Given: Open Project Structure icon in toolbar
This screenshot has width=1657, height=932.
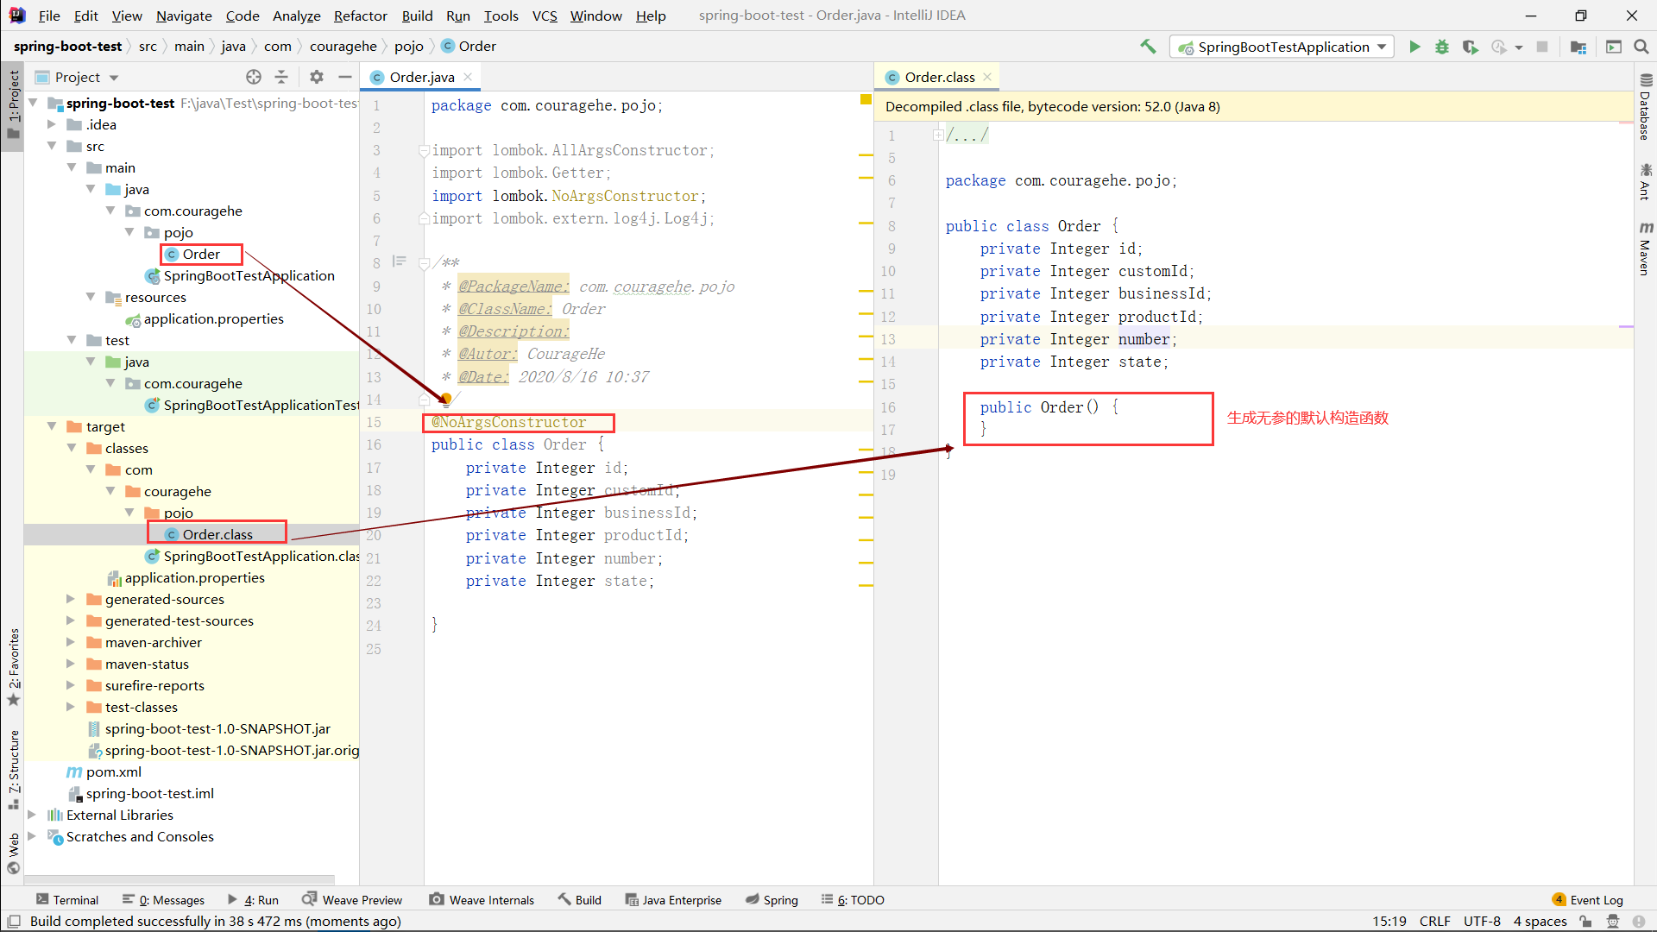Looking at the screenshot, I should [1578, 47].
